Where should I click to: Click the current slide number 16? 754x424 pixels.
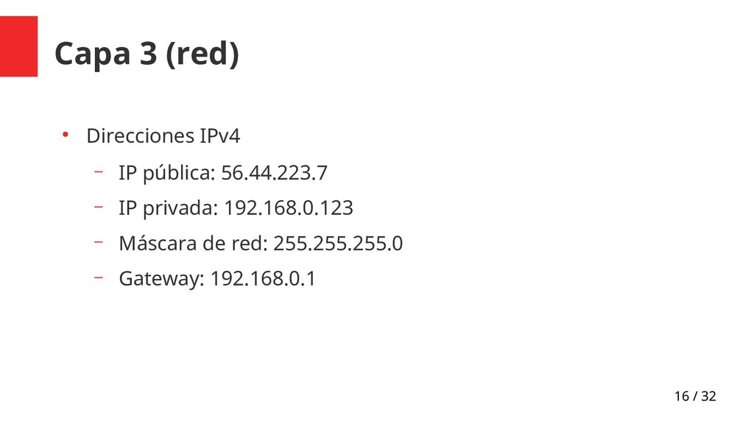(x=682, y=396)
